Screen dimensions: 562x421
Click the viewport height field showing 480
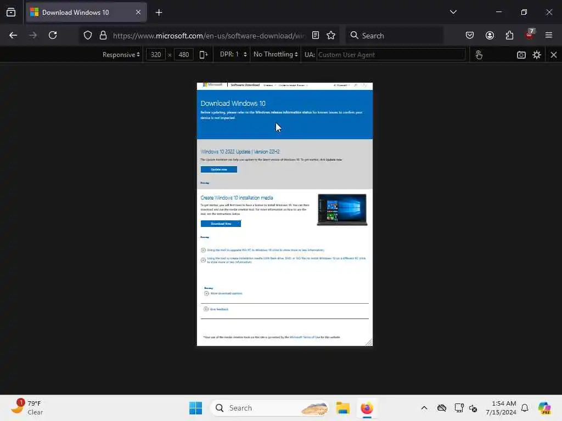point(184,55)
